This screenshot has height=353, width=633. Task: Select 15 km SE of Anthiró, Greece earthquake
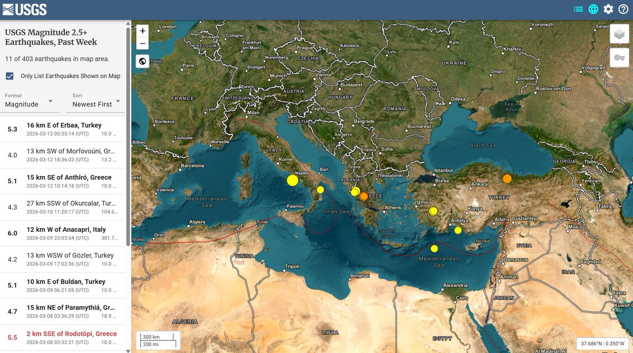pos(63,181)
